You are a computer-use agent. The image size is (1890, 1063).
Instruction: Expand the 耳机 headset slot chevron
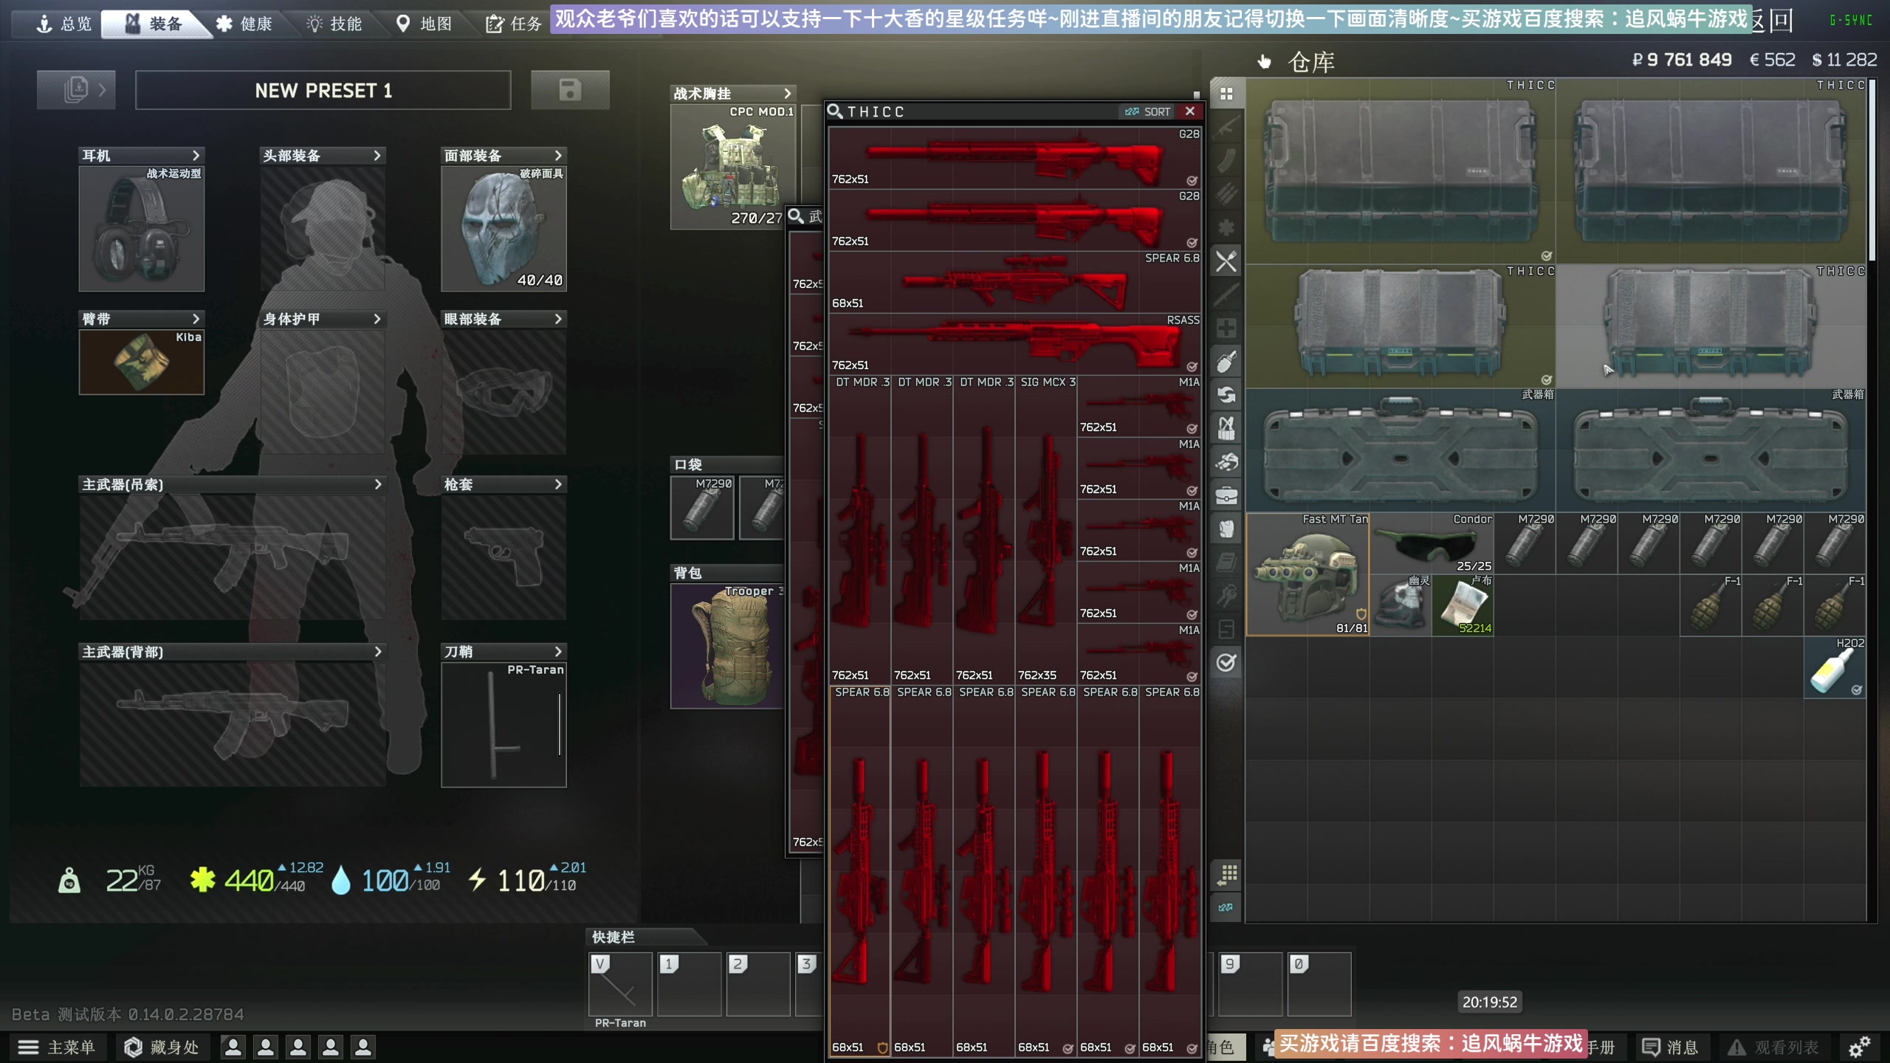[x=196, y=156]
